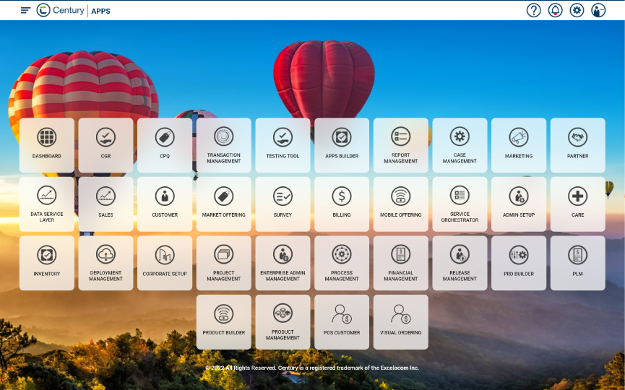
Task: Select the Visual Ordering app
Action: (400, 322)
